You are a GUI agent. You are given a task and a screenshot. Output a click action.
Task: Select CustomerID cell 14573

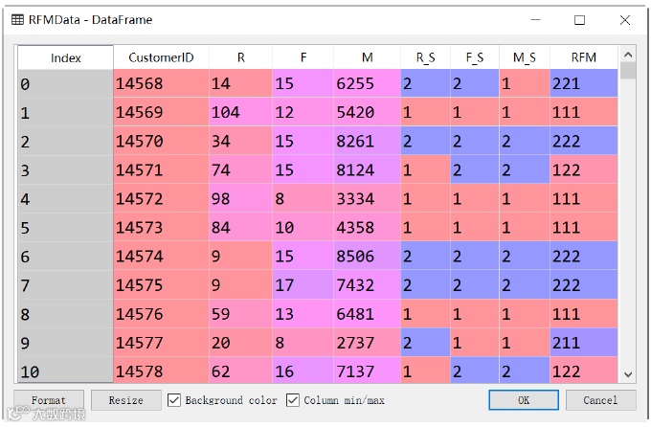click(x=161, y=228)
